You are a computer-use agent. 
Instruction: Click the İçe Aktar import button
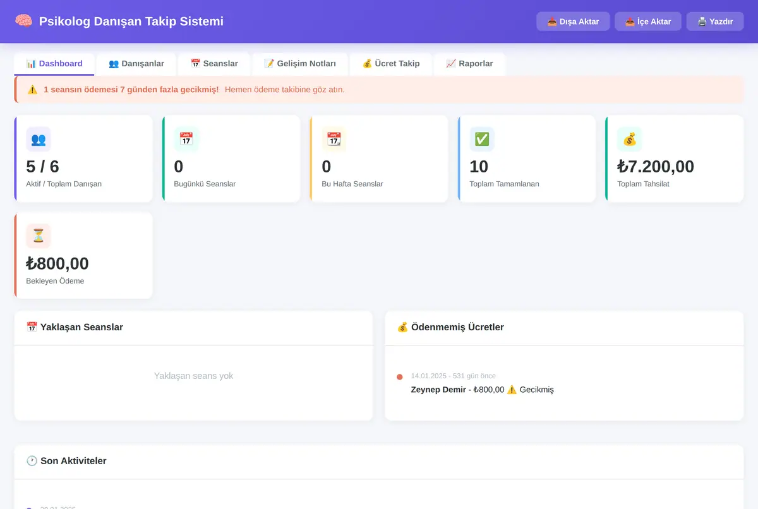coord(648,21)
